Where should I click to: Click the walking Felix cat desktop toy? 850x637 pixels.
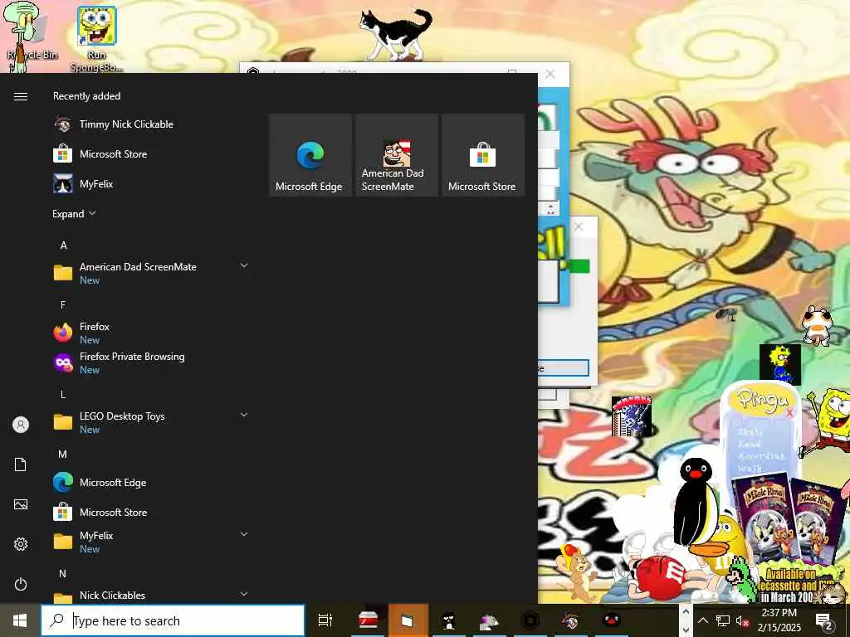(396, 33)
